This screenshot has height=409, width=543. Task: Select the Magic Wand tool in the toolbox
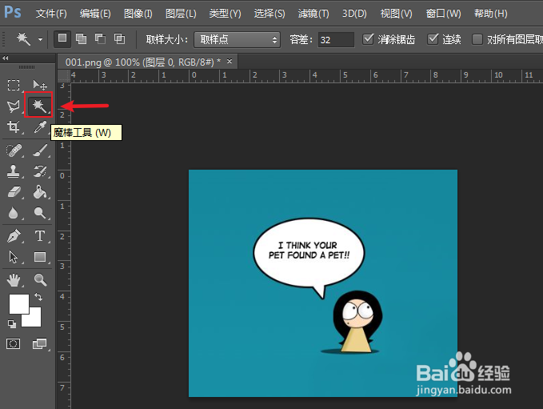tap(38, 106)
